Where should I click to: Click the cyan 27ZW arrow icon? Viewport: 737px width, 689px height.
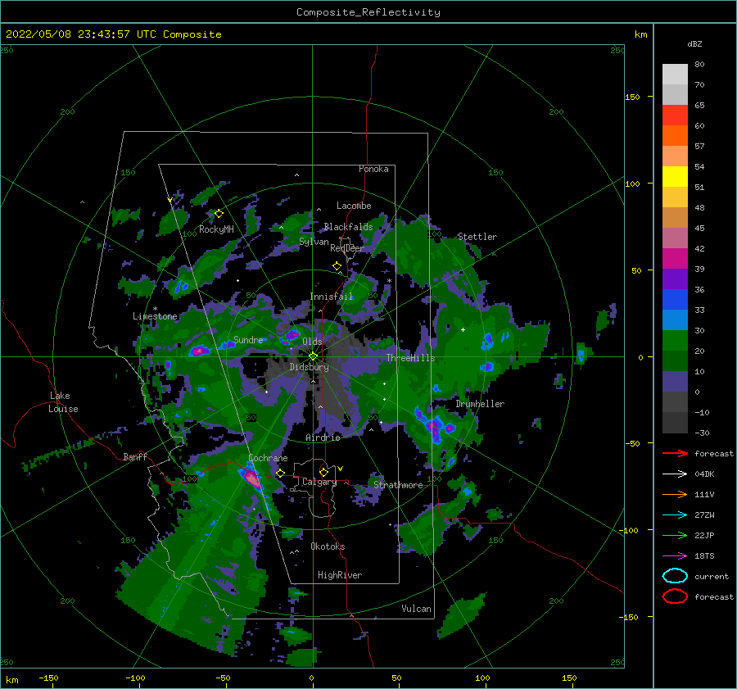[x=675, y=514]
